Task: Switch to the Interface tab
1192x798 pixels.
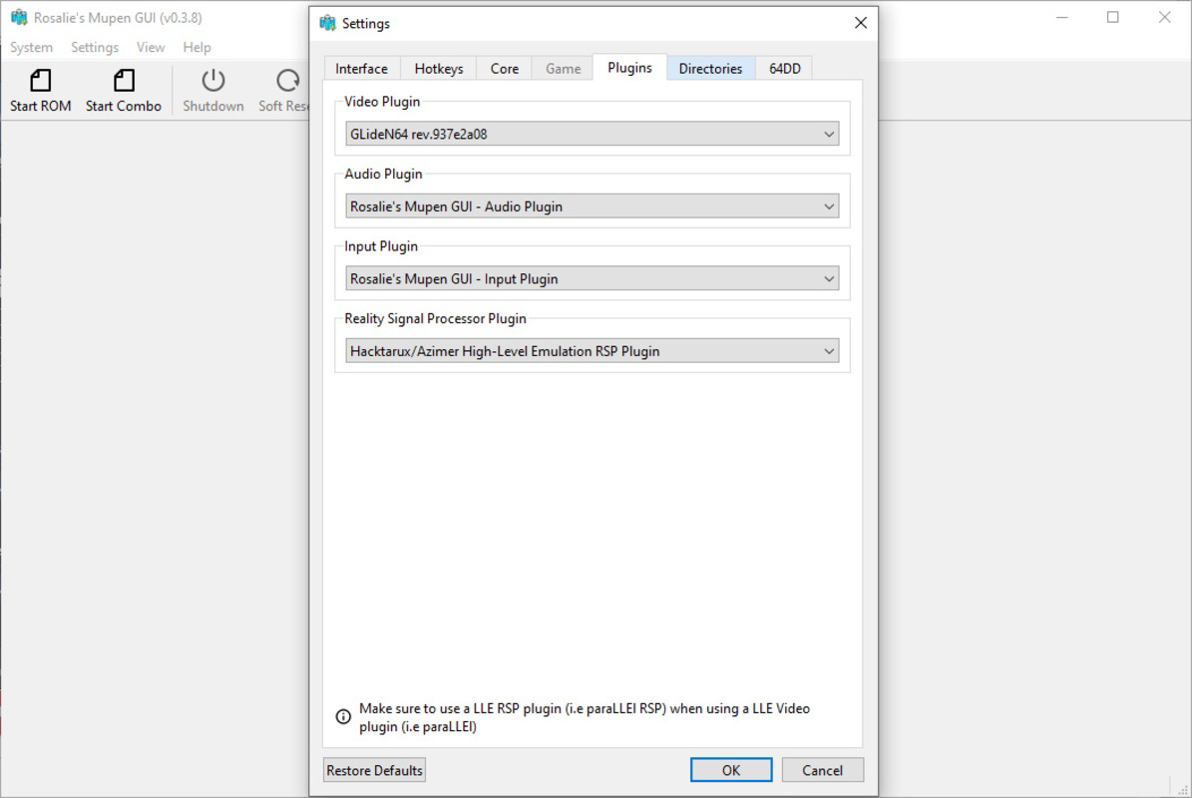Action: coord(362,69)
